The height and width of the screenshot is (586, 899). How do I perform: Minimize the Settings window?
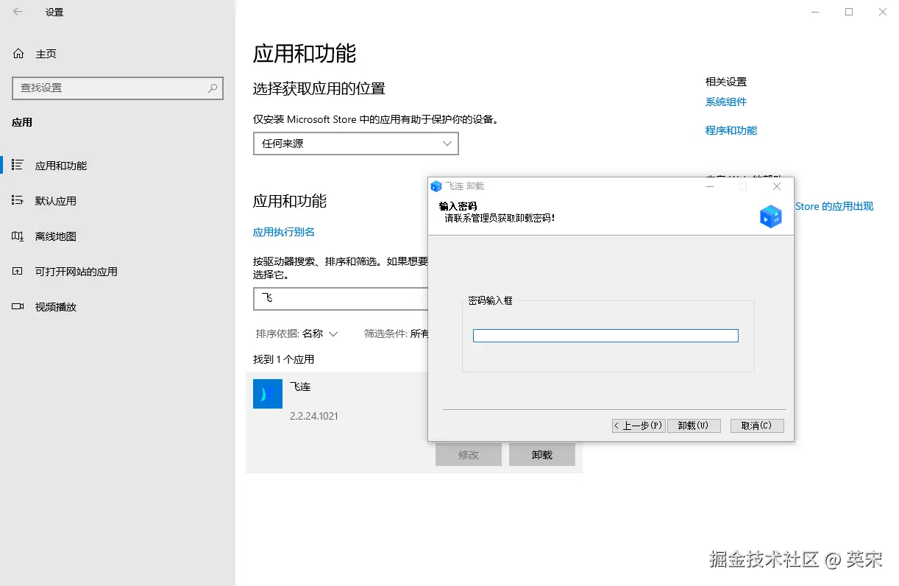[814, 12]
